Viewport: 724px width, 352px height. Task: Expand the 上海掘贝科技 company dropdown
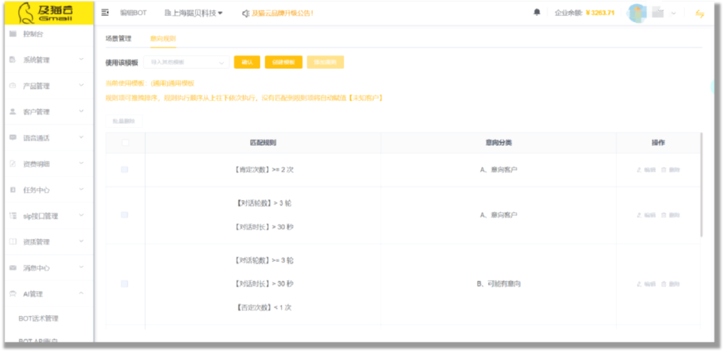click(194, 13)
